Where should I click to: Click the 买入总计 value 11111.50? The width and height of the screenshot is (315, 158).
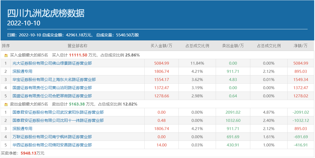click(x=78, y=55)
